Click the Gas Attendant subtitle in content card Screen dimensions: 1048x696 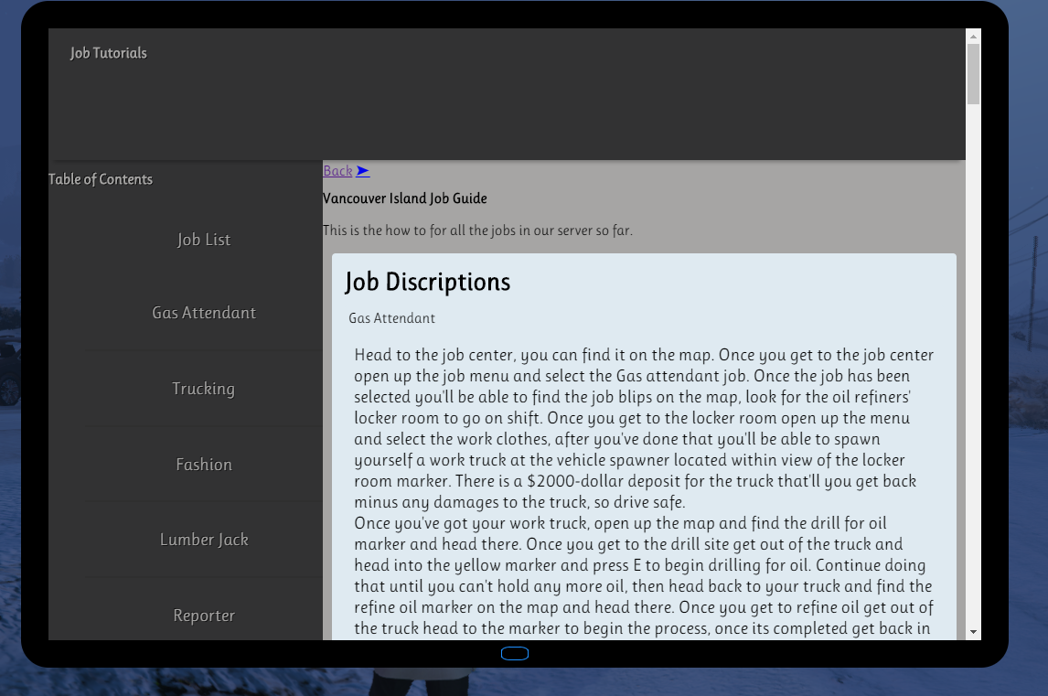391,318
